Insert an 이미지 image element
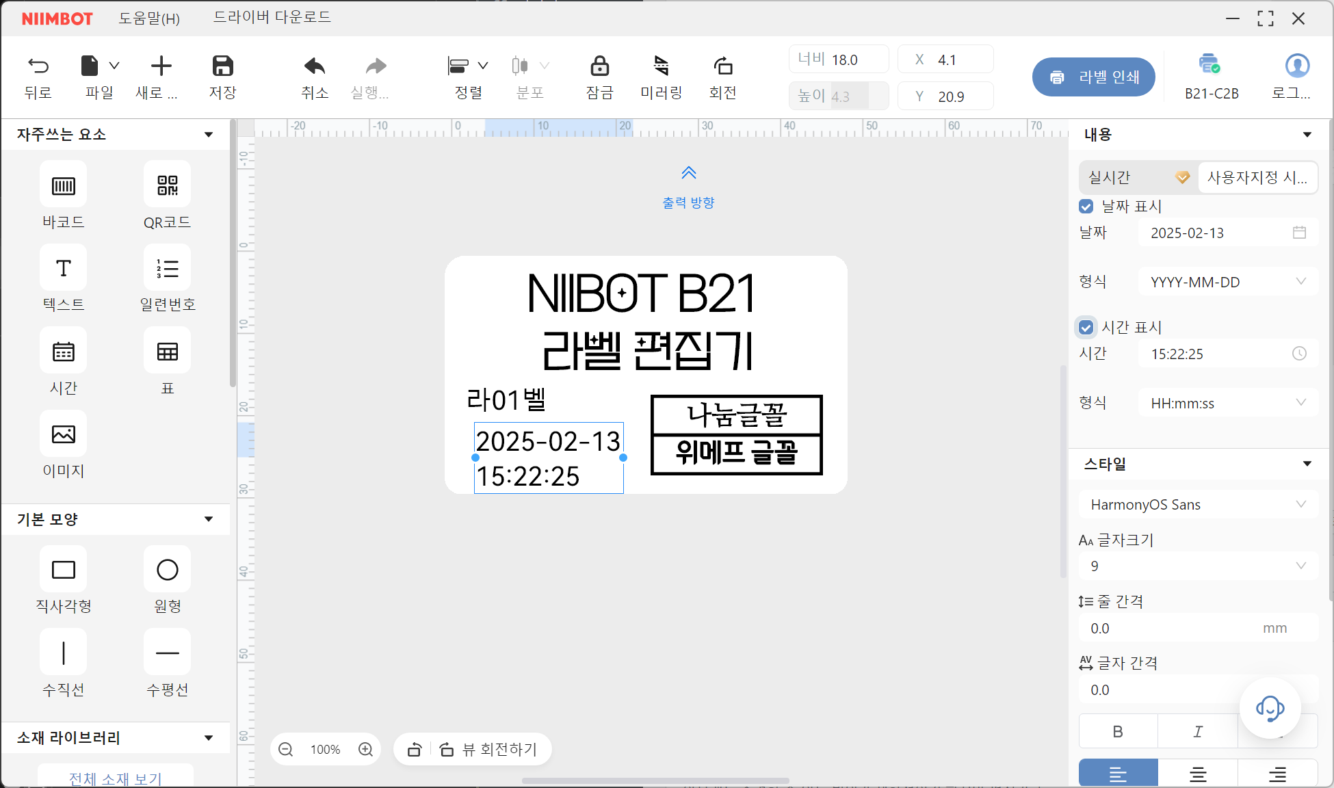 64,434
